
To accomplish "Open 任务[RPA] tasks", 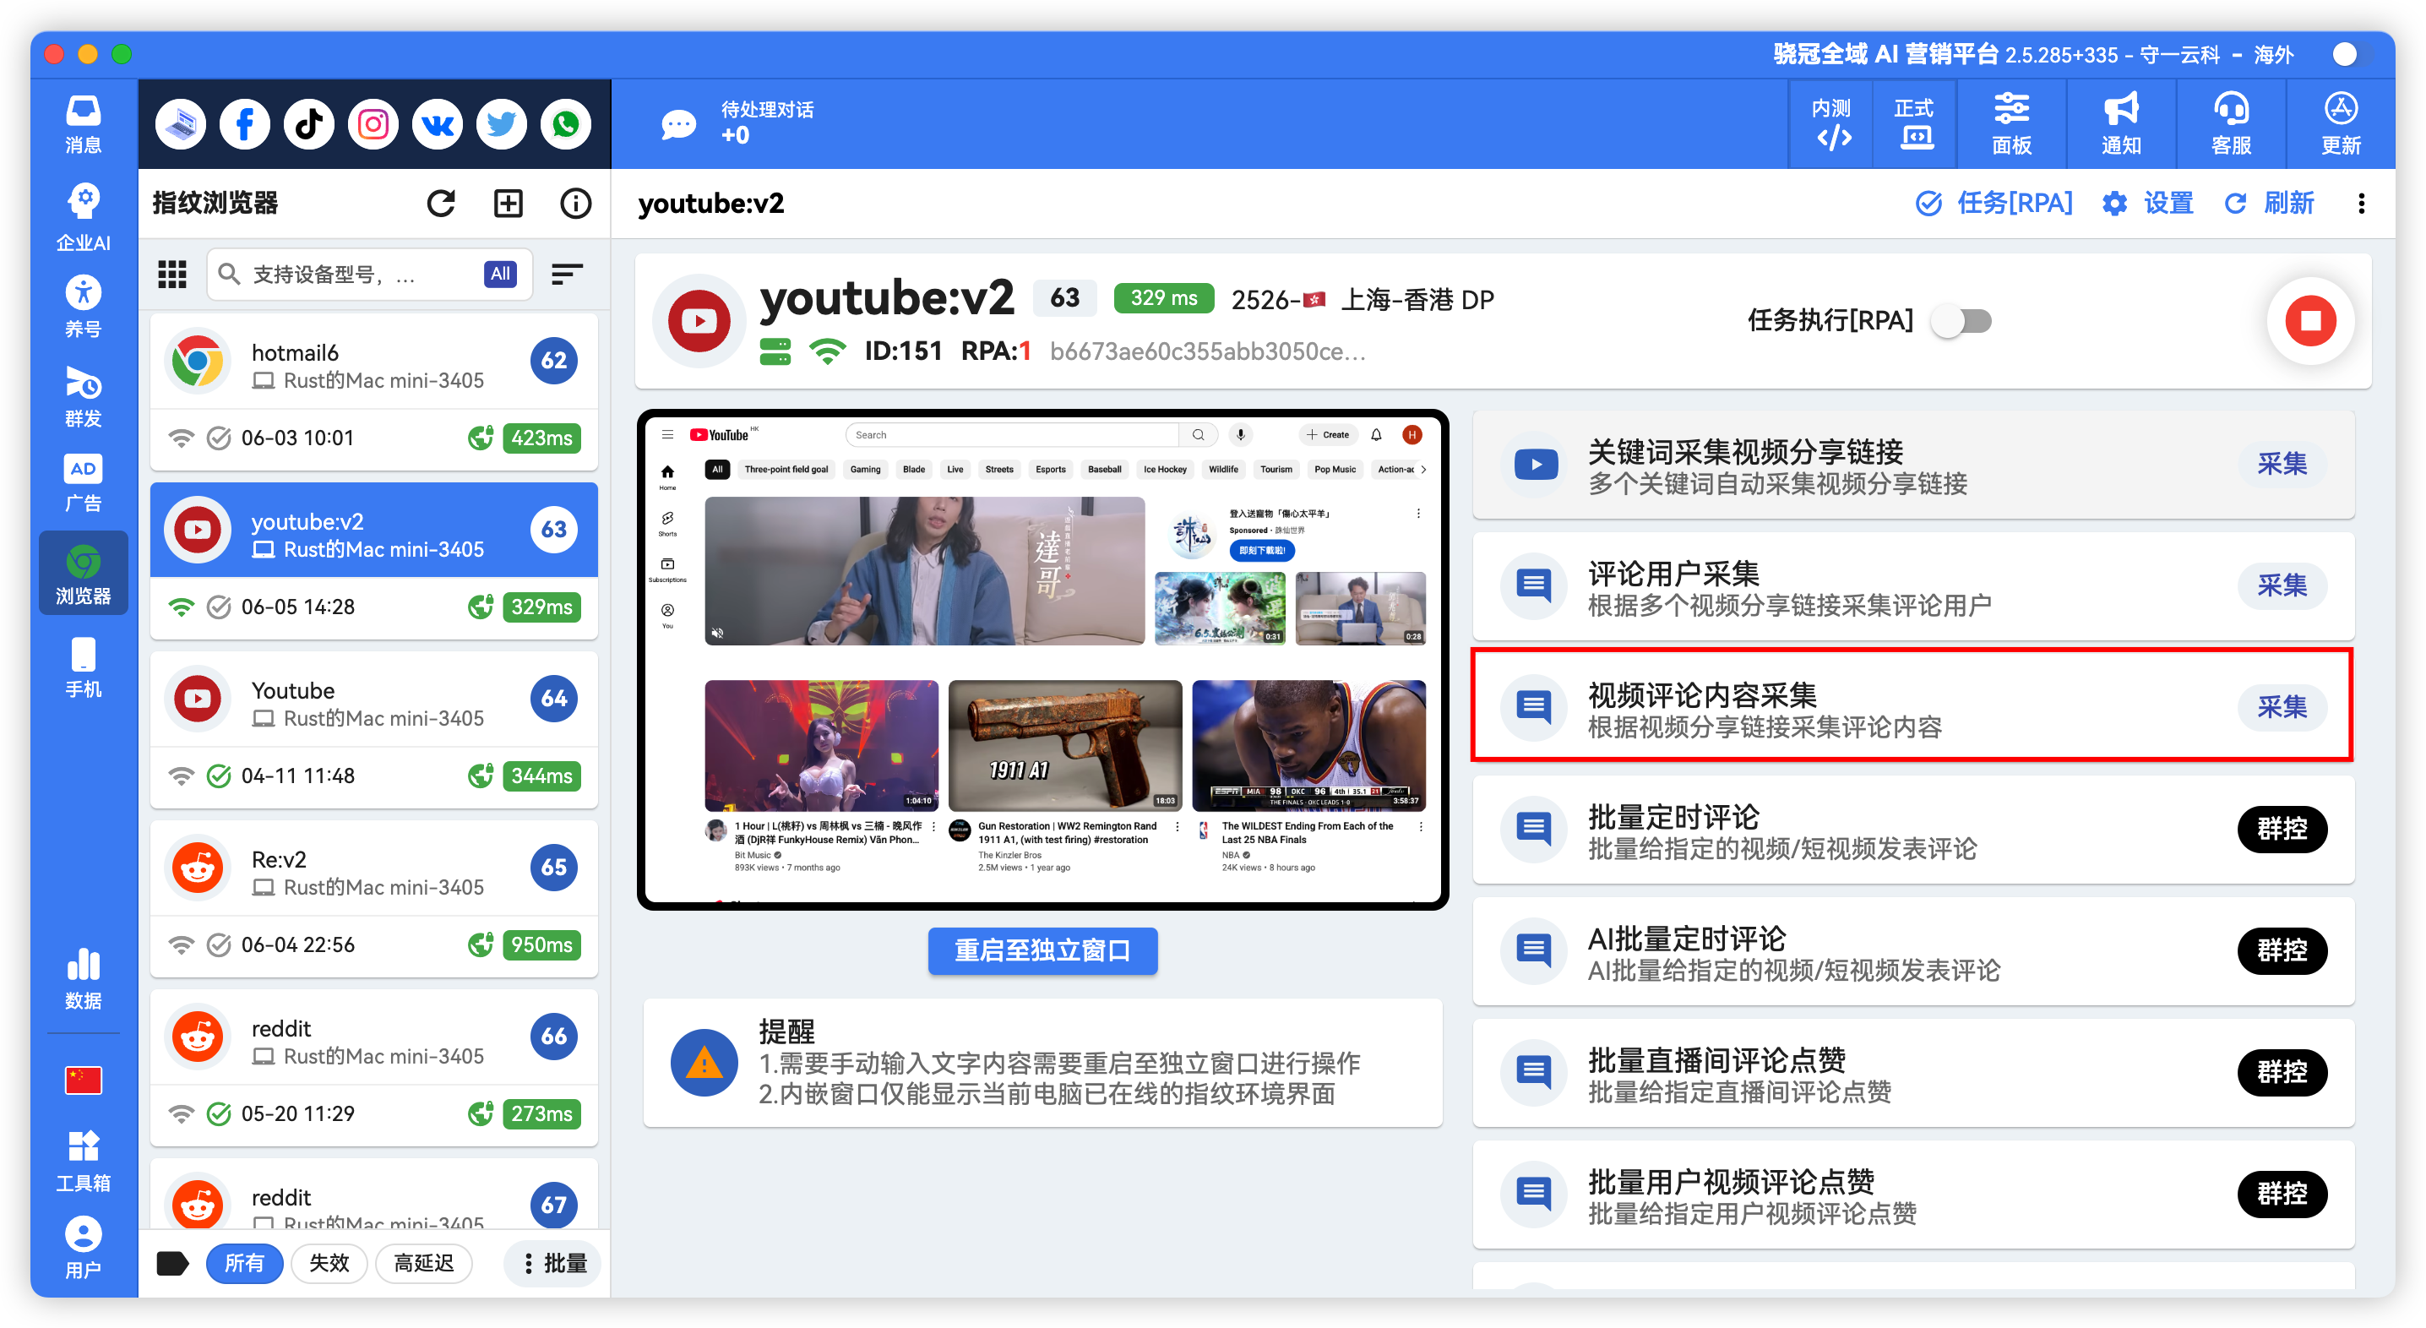I will click(x=1994, y=204).
